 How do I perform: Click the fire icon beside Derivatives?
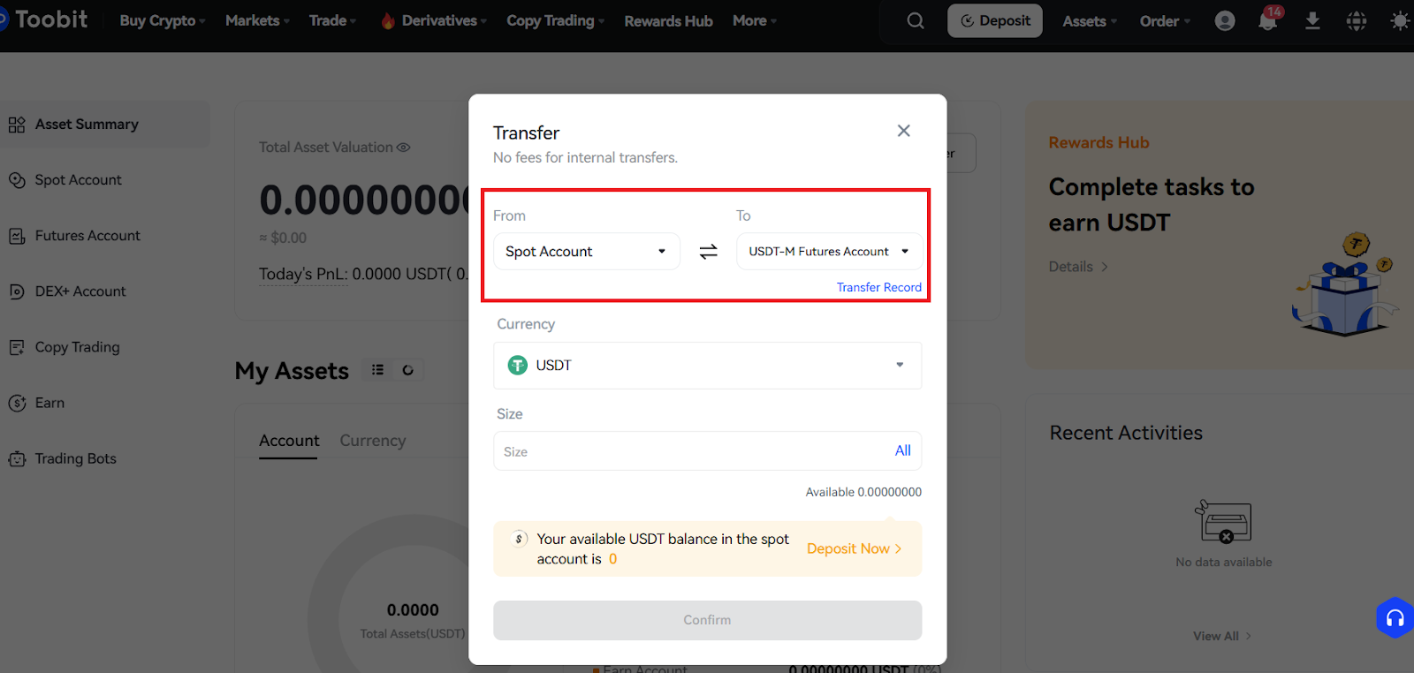(388, 20)
